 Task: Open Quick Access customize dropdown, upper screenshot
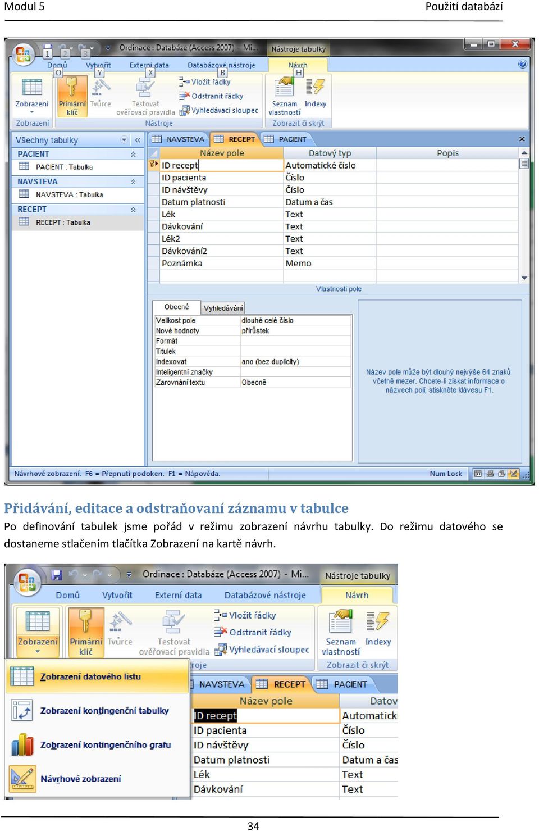click(x=108, y=48)
